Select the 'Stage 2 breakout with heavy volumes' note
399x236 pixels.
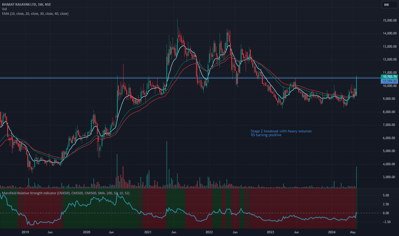pos(281,131)
